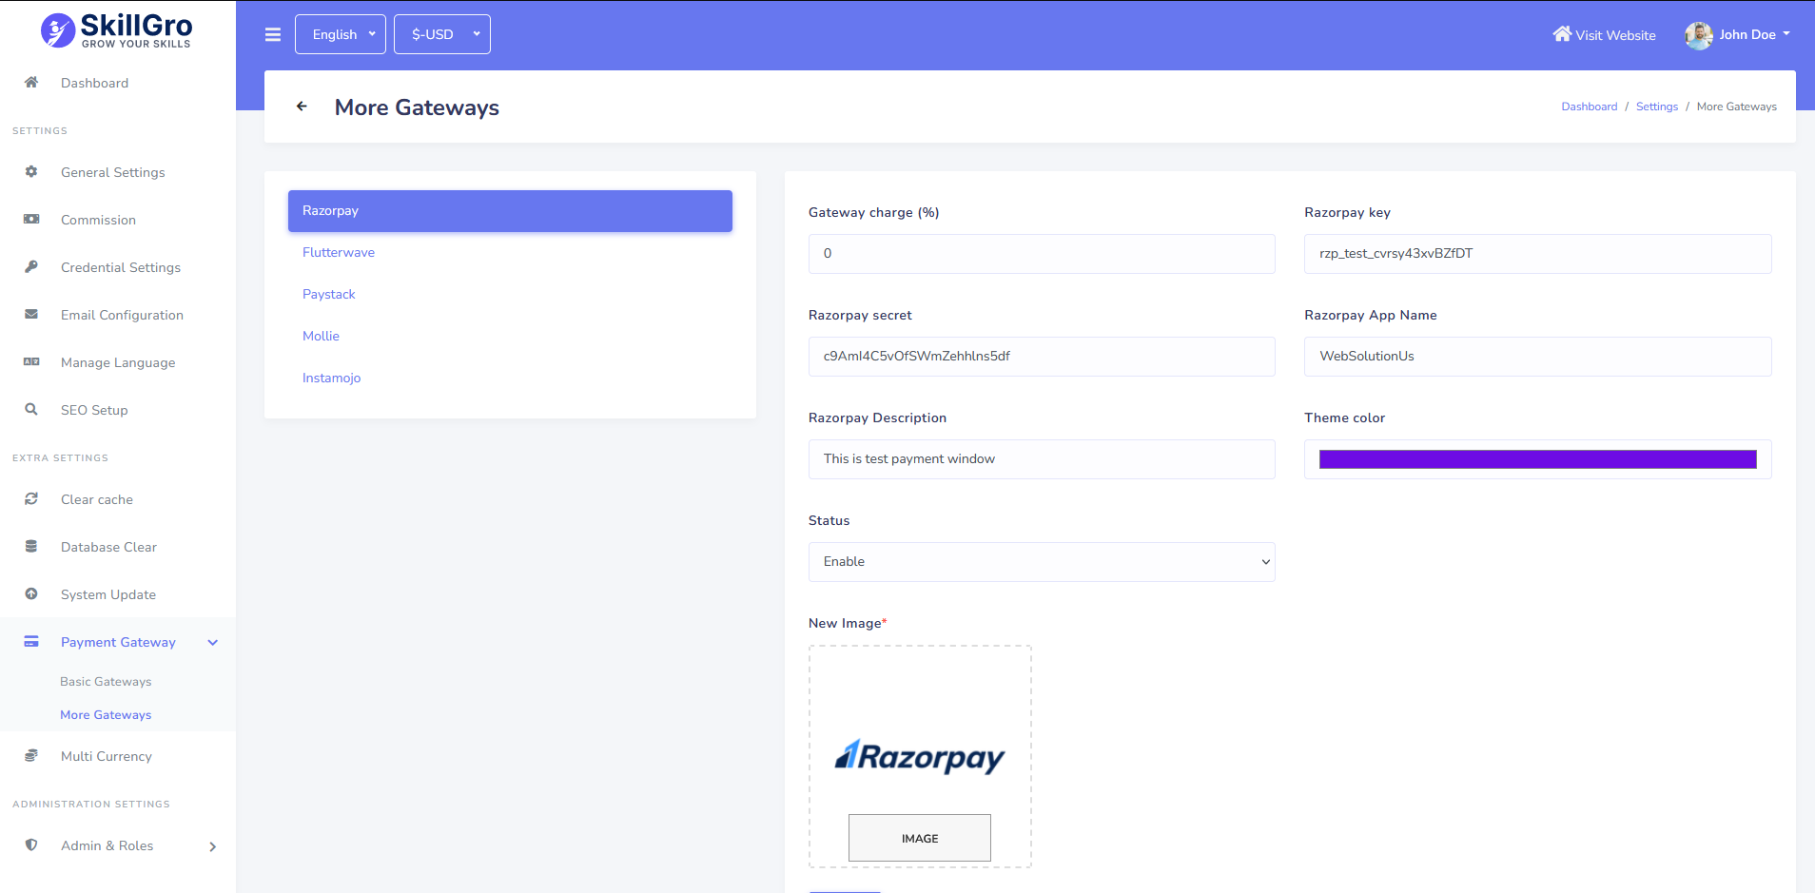Expand the Admin & Roles chevron
The image size is (1815, 893).
point(213,846)
